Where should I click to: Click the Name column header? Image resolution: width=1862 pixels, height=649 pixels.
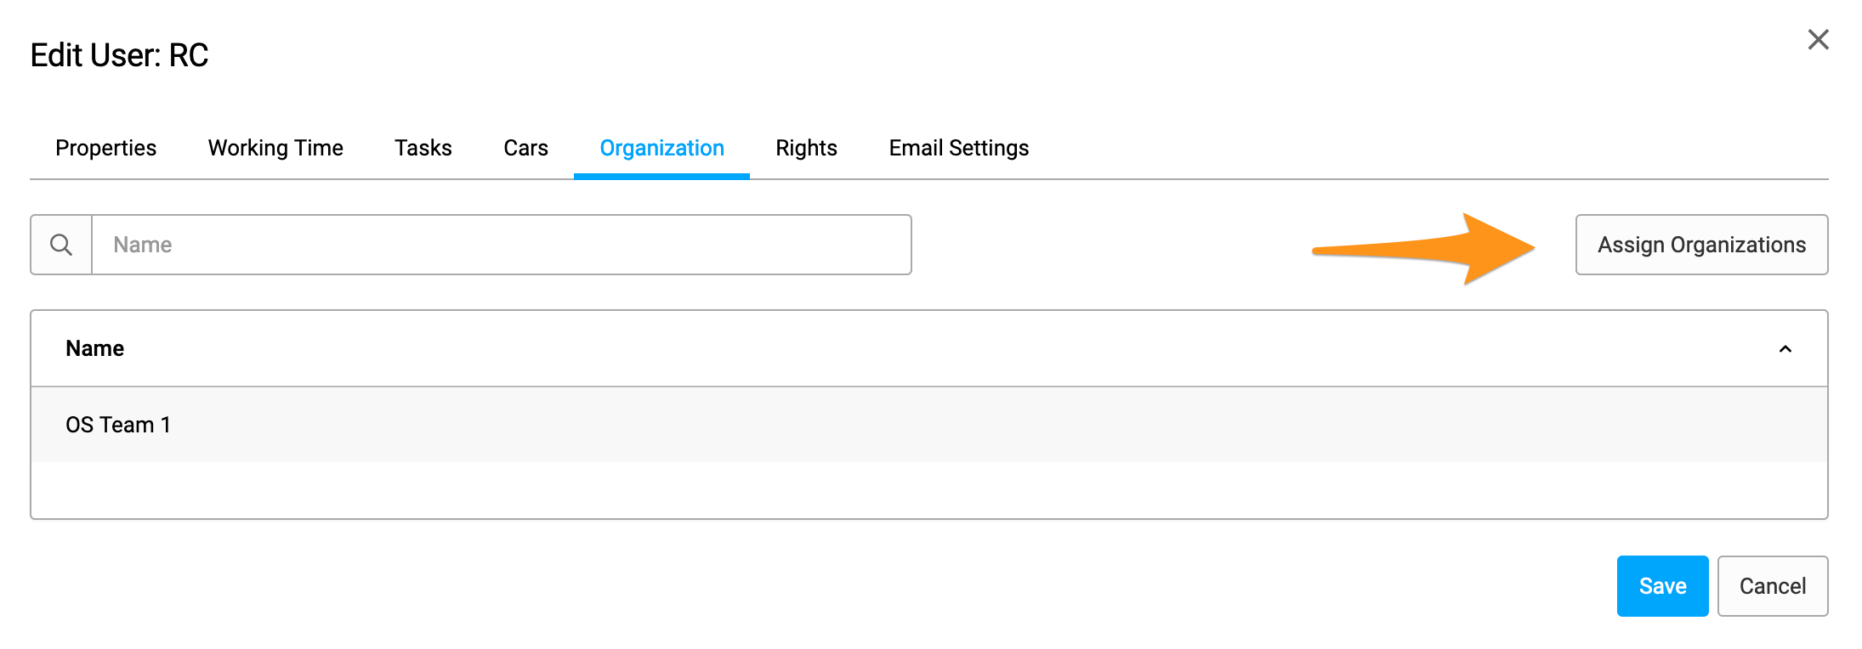tap(95, 348)
